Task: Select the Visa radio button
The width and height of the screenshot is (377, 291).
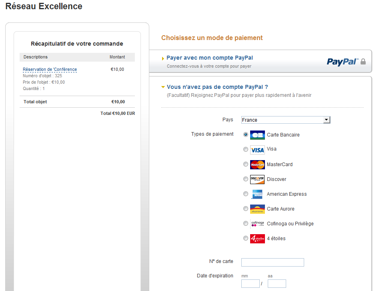Action: pyautogui.click(x=245, y=149)
